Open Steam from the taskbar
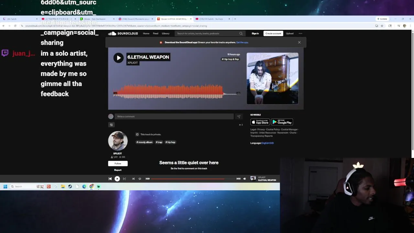414x233 pixels. coord(70,186)
